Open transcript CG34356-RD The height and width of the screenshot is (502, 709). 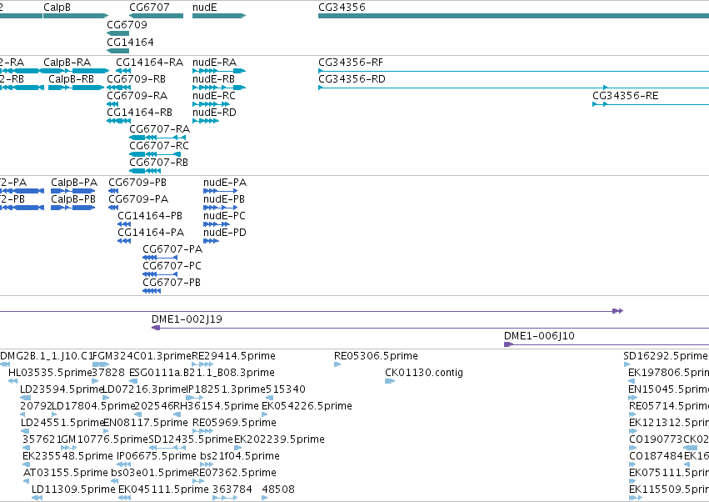[513, 88]
